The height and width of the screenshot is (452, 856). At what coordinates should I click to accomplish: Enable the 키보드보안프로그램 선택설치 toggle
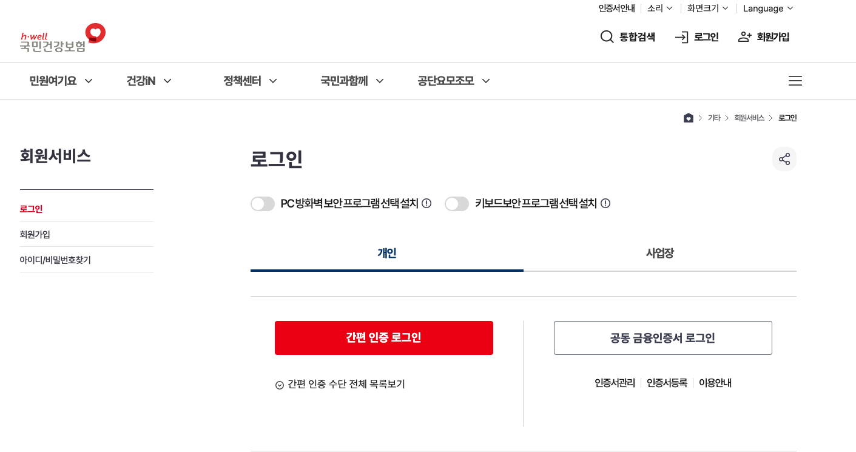457,203
